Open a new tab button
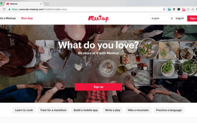The width and height of the screenshot is (197, 123). 47,4
